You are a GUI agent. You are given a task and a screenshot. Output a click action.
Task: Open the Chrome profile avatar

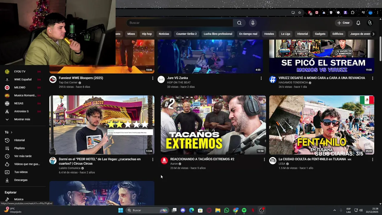(371, 13)
